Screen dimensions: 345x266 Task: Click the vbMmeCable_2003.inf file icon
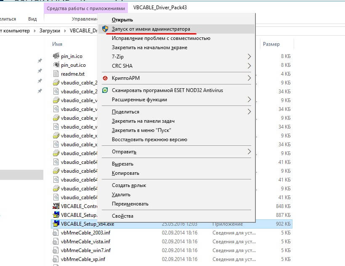pos(56,232)
